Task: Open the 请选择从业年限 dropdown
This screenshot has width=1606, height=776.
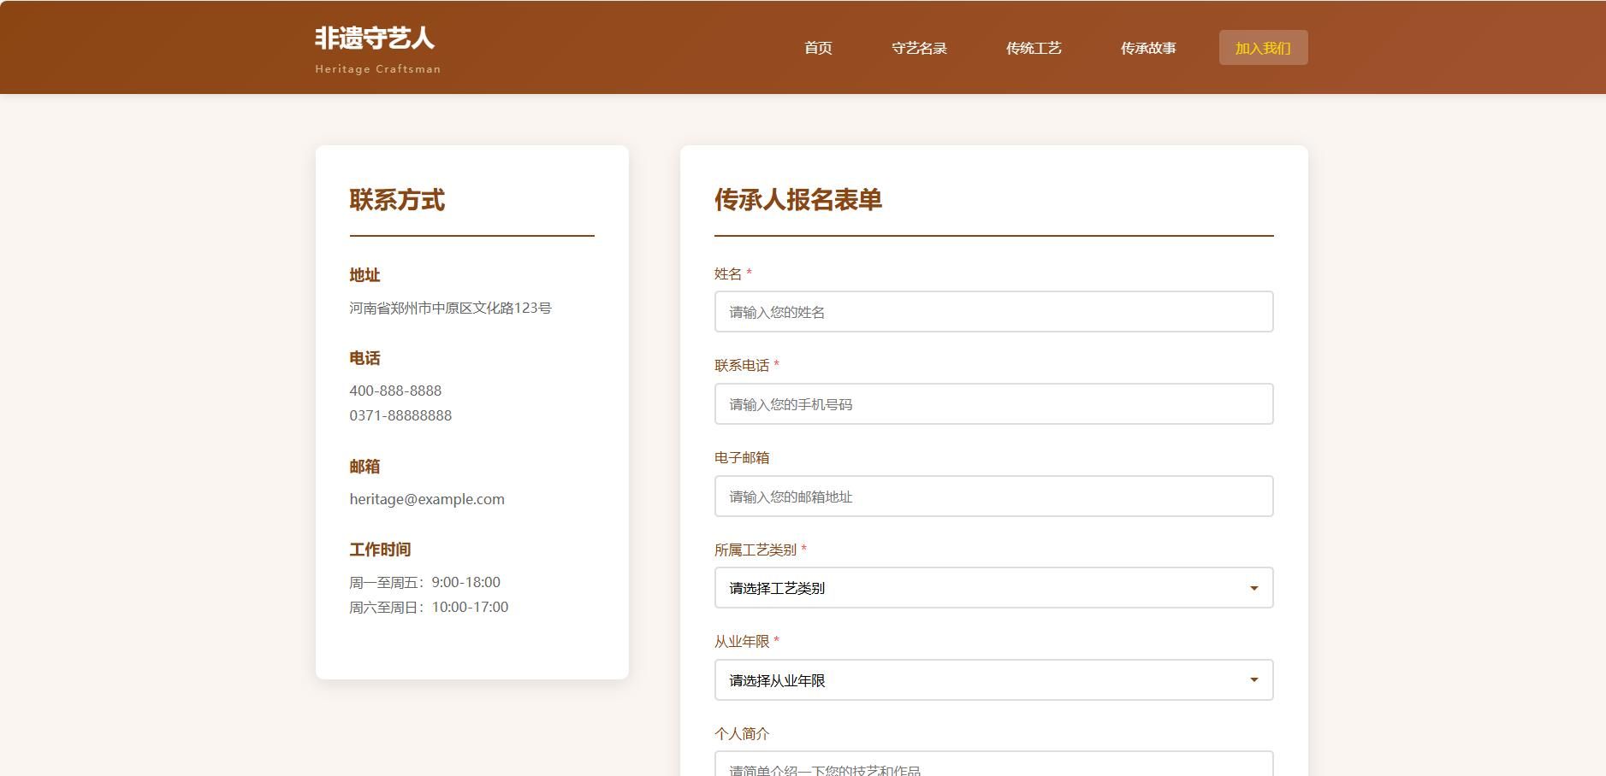Action: click(x=993, y=680)
